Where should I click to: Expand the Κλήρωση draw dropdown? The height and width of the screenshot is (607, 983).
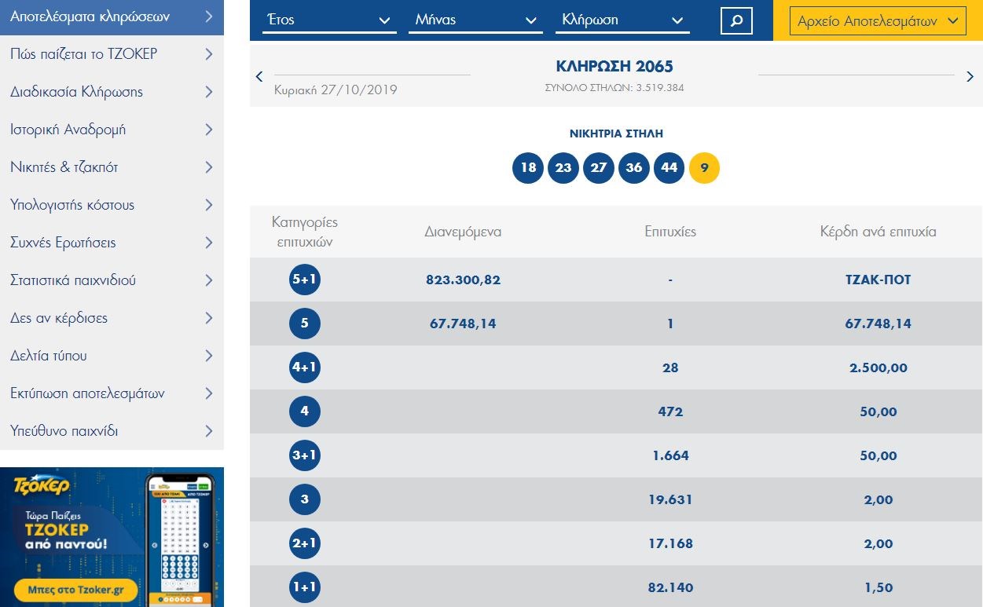pos(622,20)
